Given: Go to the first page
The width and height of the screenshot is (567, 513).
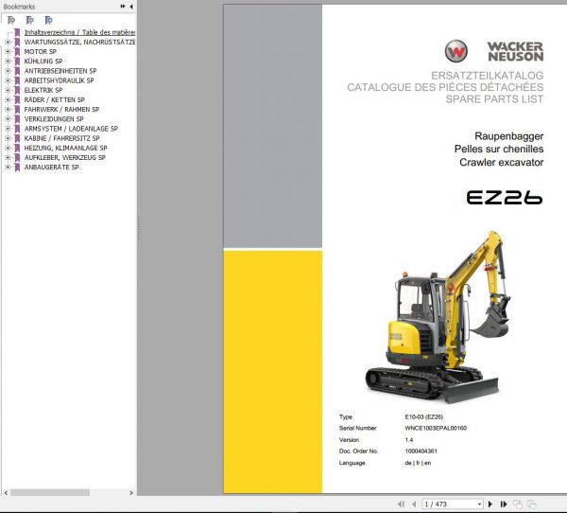Looking at the screenshot, I should (401, 504).
